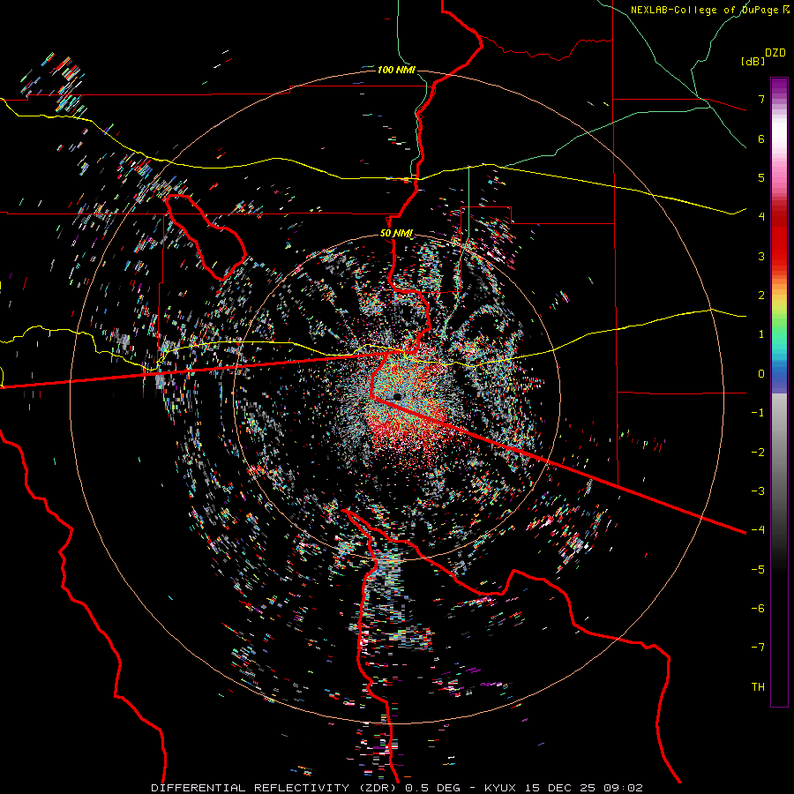Click the product title text at bottom

[396, 788]
